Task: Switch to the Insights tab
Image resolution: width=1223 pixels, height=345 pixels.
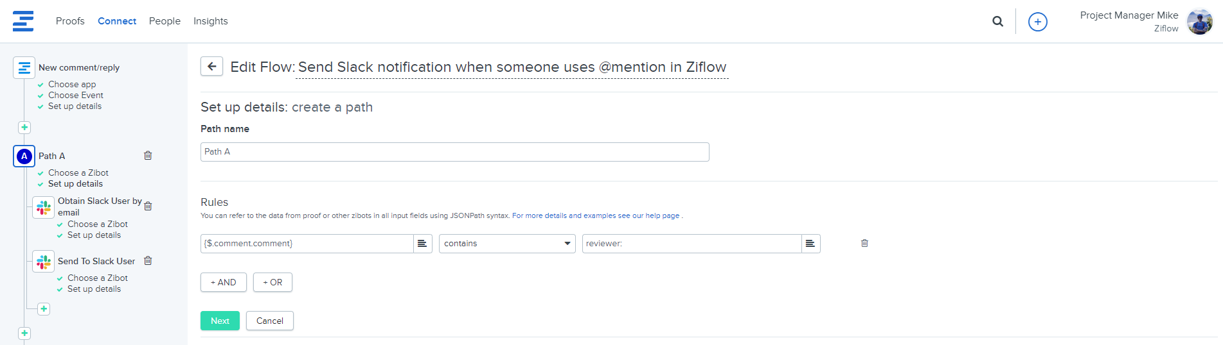Action: pyautogui.click(x=211, y=21)
